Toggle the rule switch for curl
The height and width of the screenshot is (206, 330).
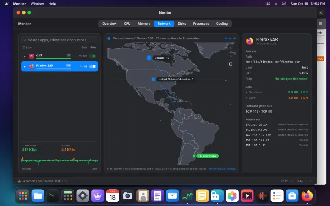[x=93, y=56]
